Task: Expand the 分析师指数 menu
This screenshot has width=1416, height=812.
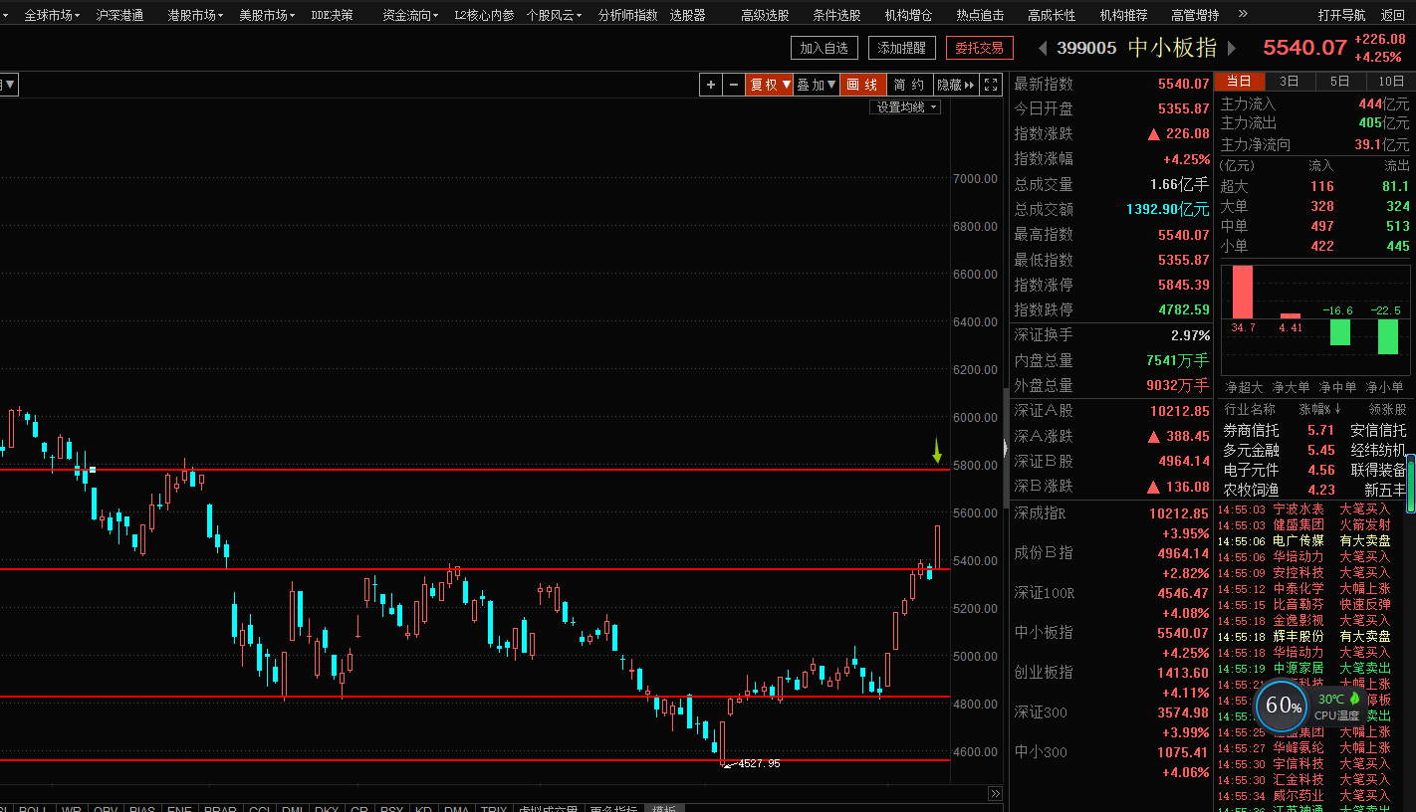Action: (x=627, y=15)
